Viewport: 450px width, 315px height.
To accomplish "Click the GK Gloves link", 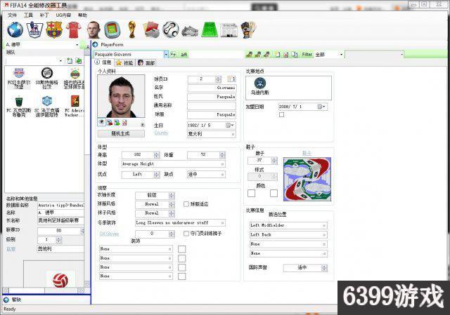I will point(109,234).
